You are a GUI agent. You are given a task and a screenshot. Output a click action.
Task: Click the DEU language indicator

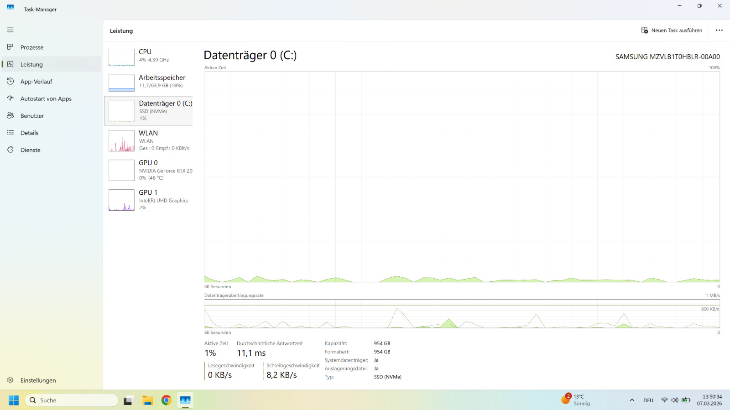(x=648, y=400)
